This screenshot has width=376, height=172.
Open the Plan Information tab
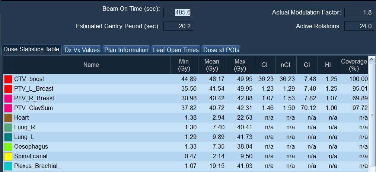[126, 50]
